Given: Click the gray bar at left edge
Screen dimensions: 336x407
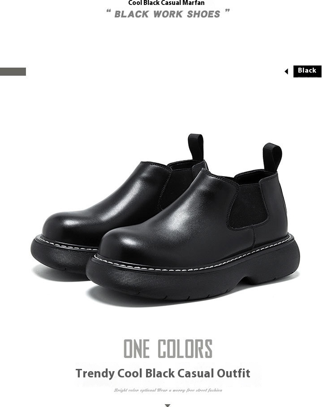Looking at the screenshot, I should [13, 72].
